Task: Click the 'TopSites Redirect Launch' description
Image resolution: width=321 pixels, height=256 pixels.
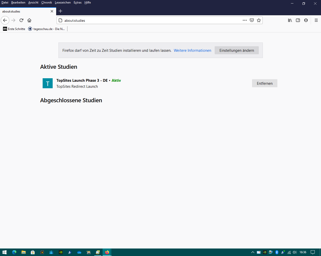Action: (x=77, y=86)
